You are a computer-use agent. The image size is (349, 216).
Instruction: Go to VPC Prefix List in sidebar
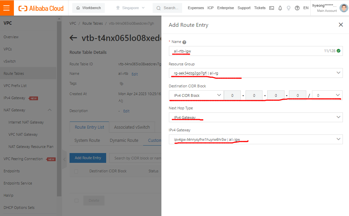[x=15, y=86]
